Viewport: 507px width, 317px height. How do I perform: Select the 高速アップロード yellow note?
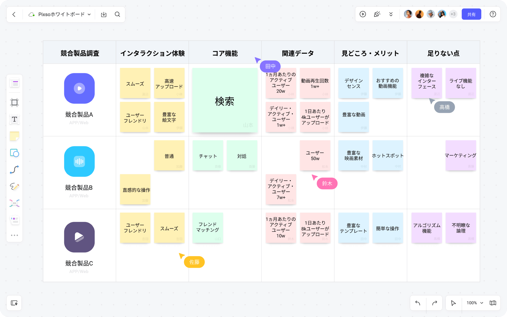[169, 83]
